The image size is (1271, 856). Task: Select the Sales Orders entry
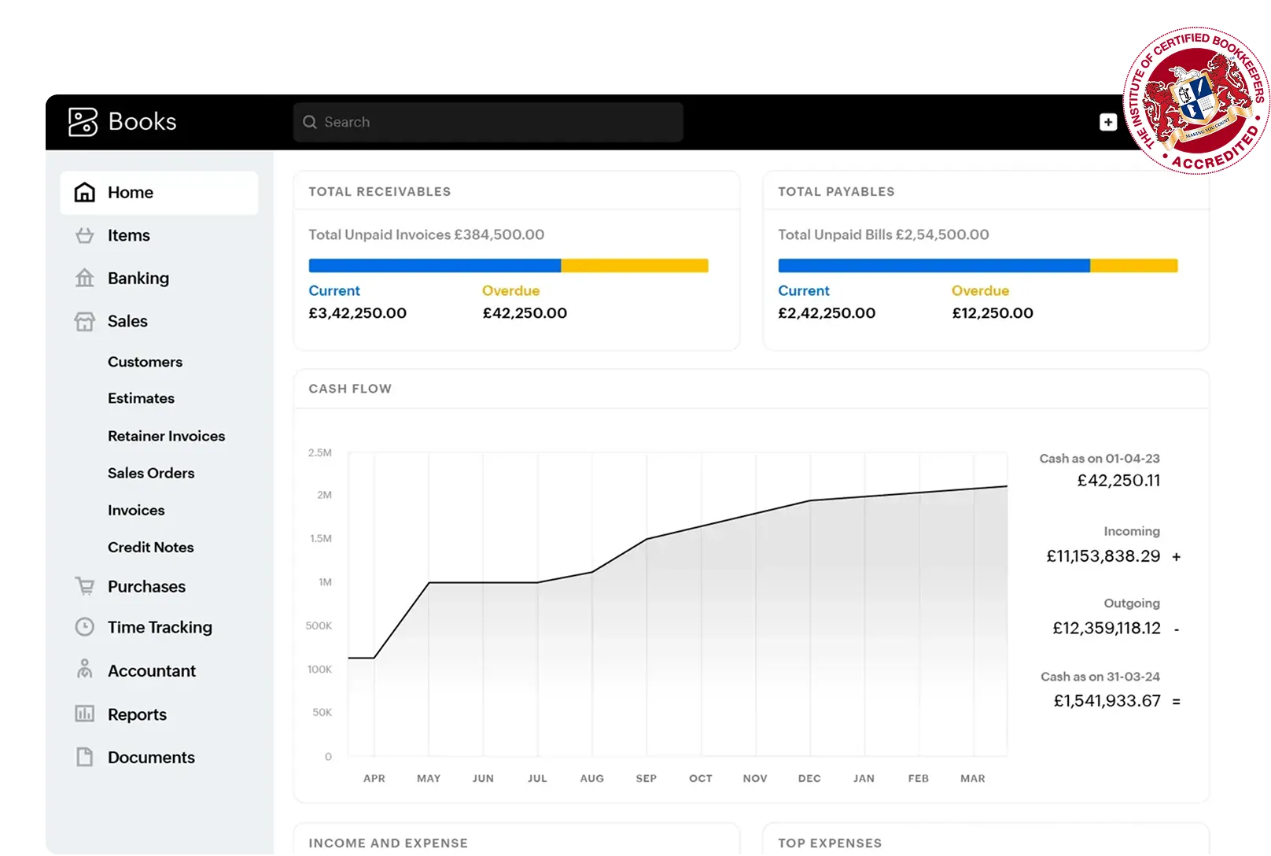click(x=150, y=473)
